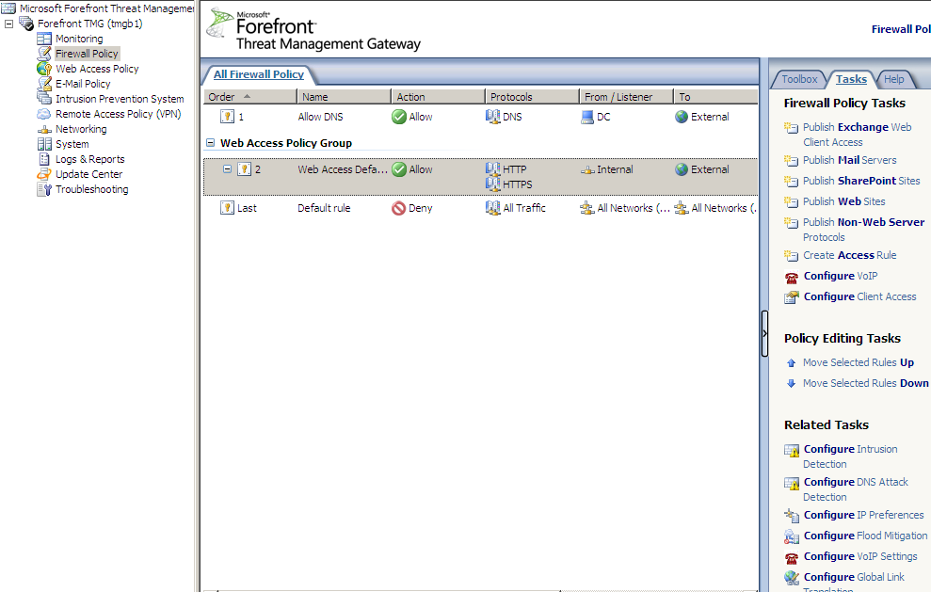Collapse the task pane using splitter handle
The image size is (931, 592).
(x=764, y=333)
